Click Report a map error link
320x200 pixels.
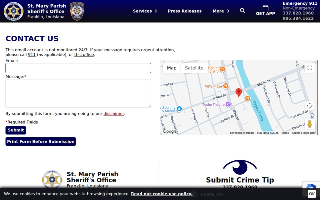click(304, 133)
